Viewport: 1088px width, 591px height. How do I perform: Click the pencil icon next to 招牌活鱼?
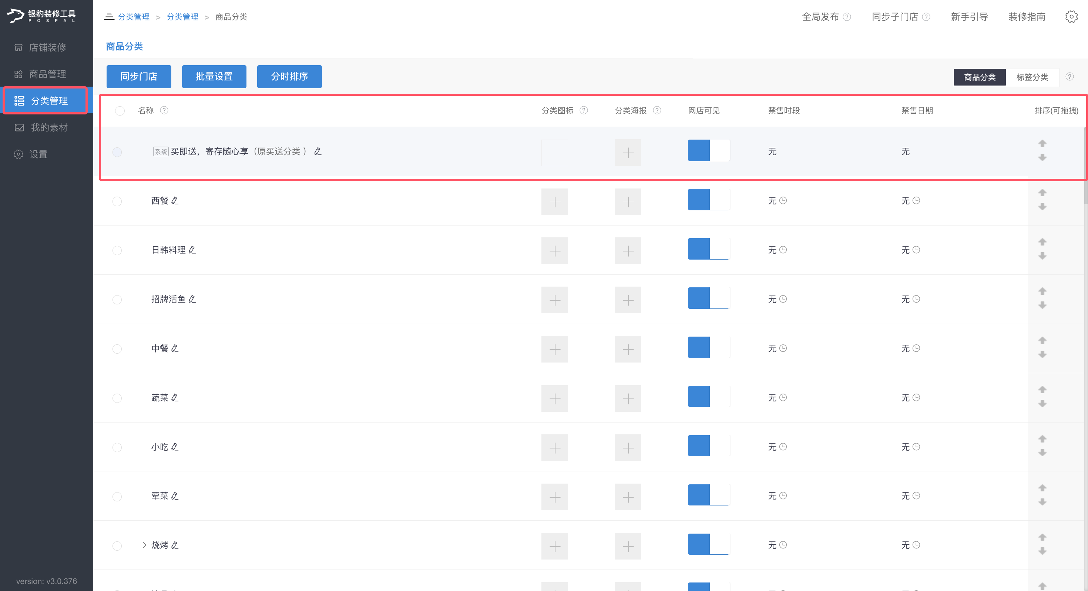coord(192,299)
